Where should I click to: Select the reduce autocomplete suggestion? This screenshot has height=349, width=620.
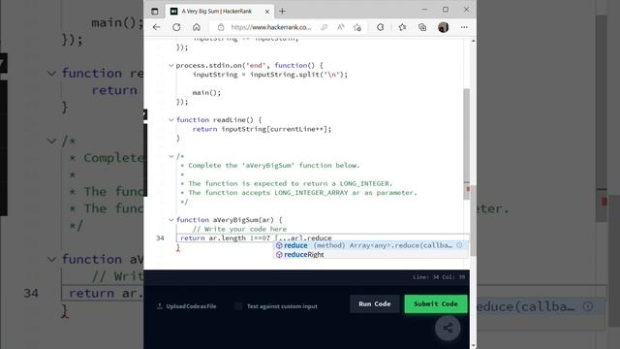tap(371, 245)
